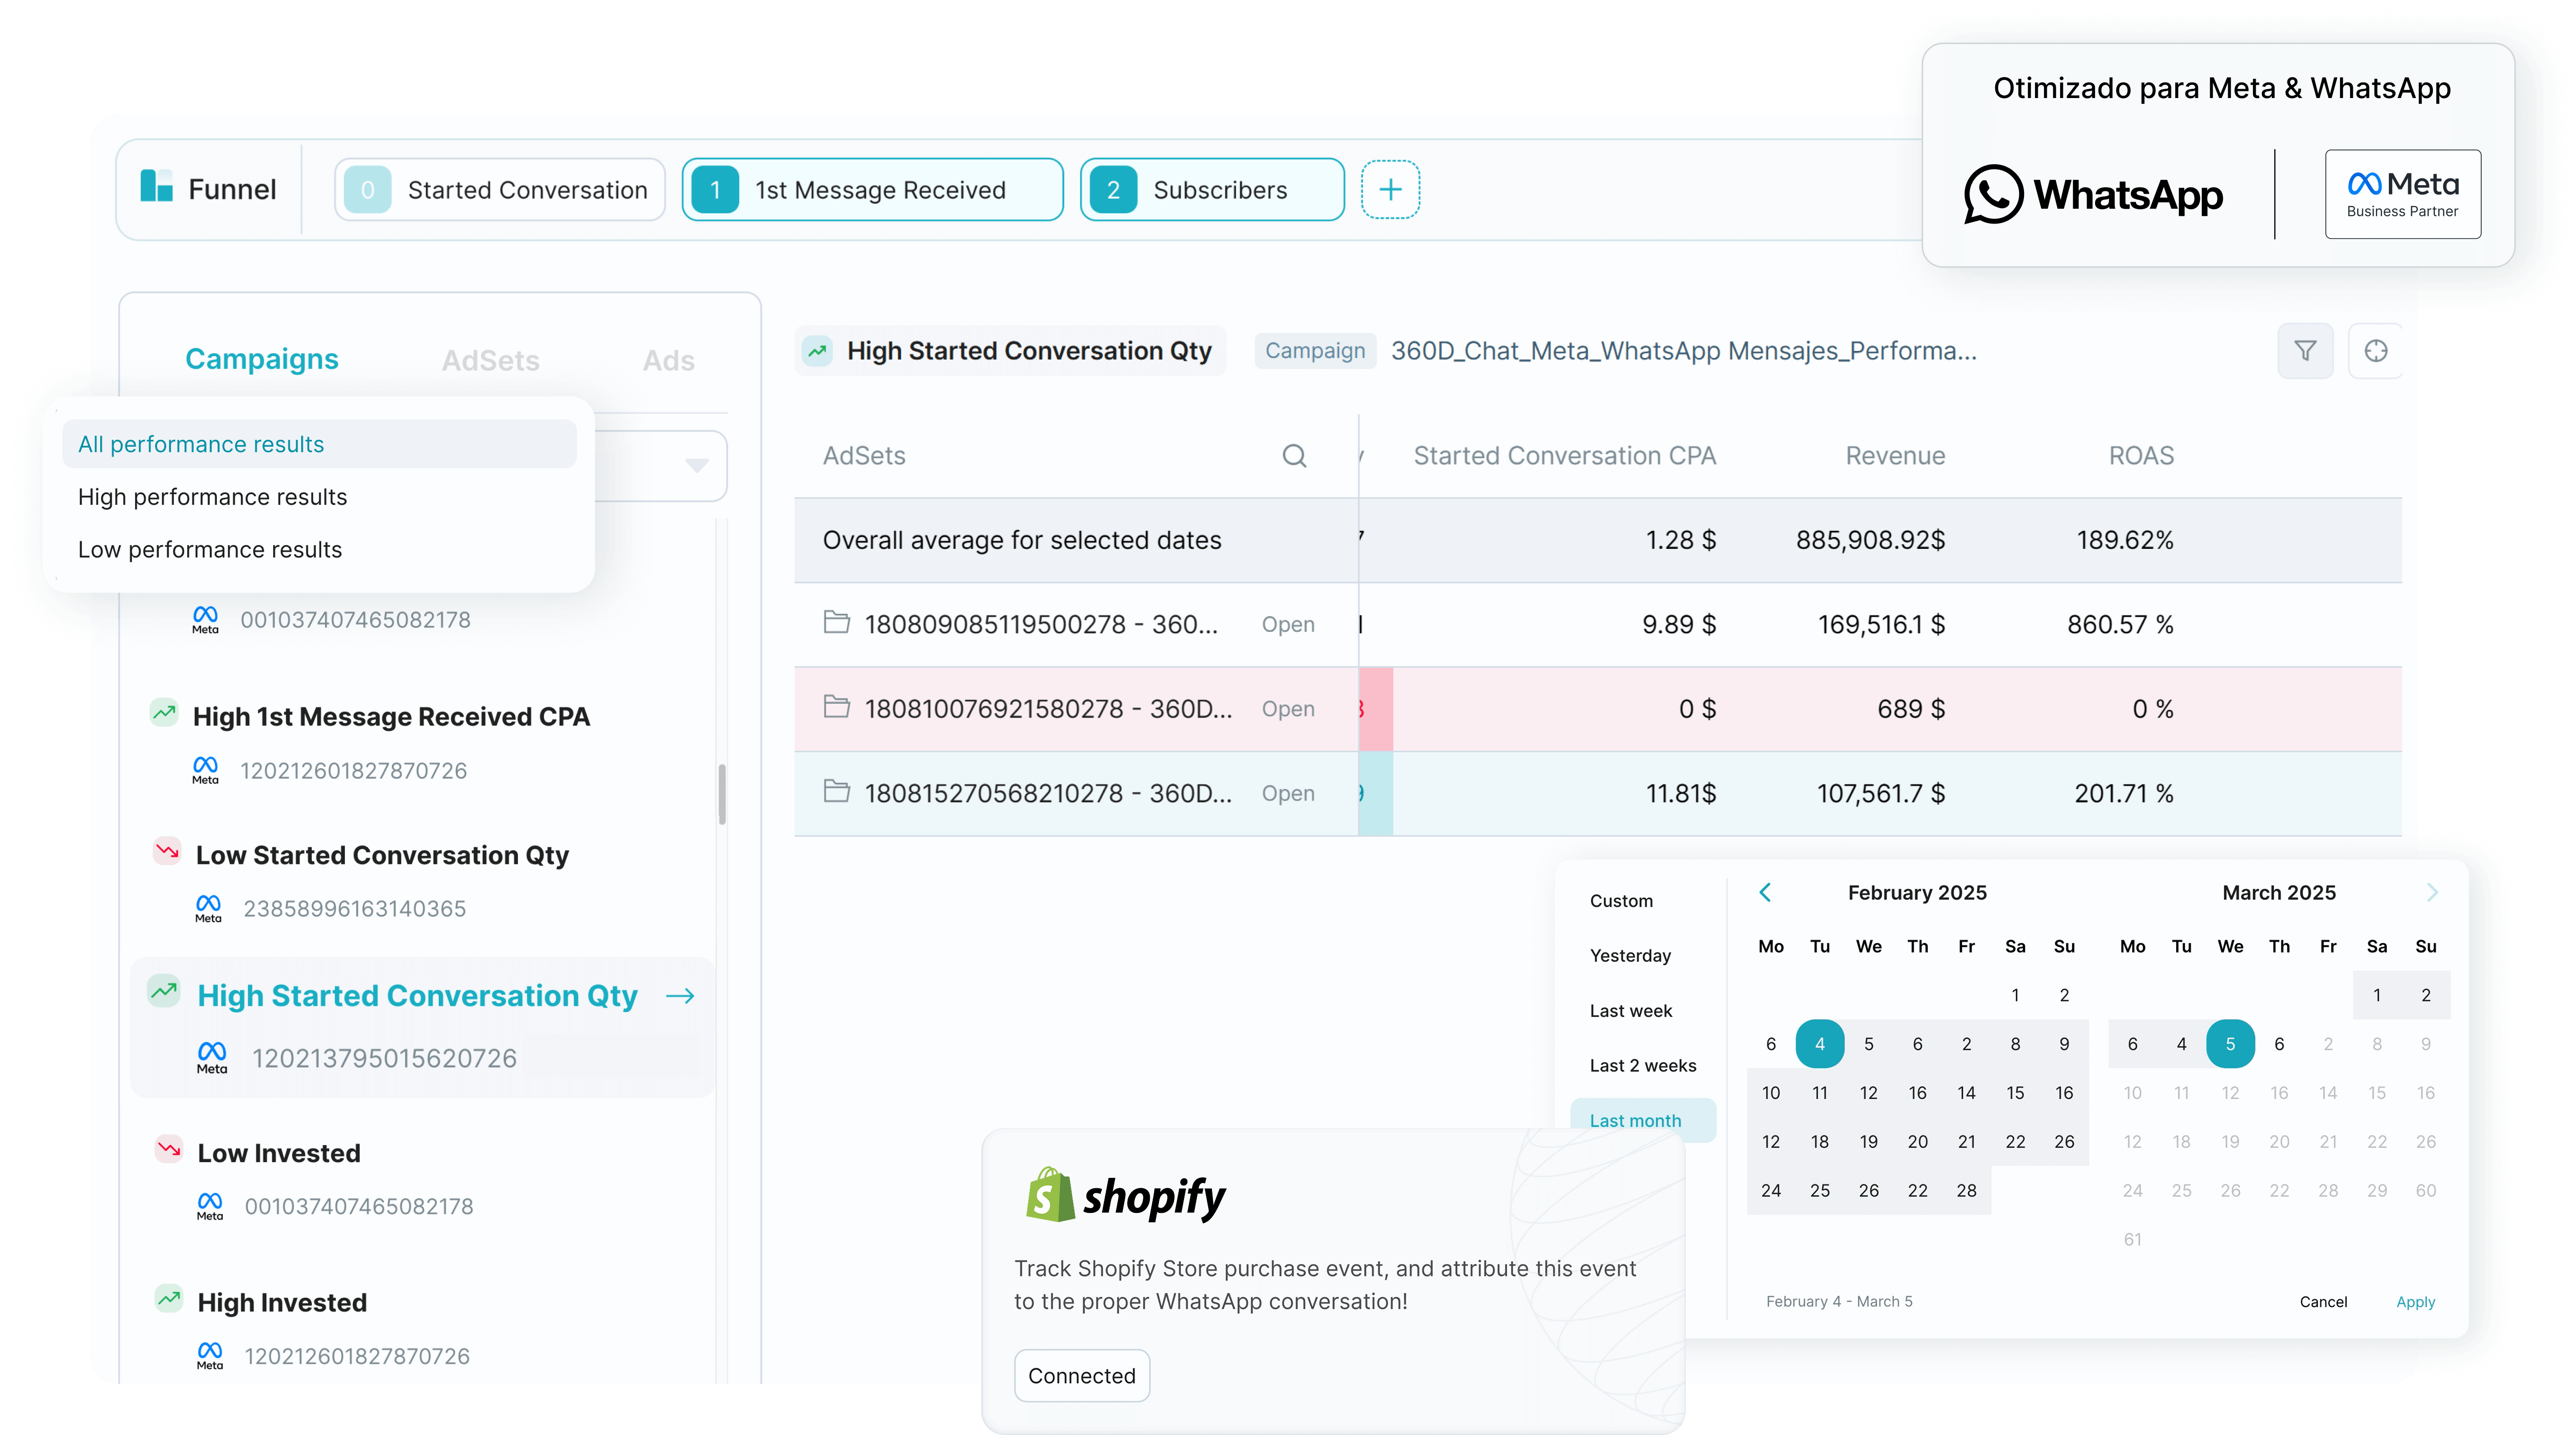Screen dimensions: 2576x1435
Task: Select Custom date range preset
Action: click(1621, 900)
